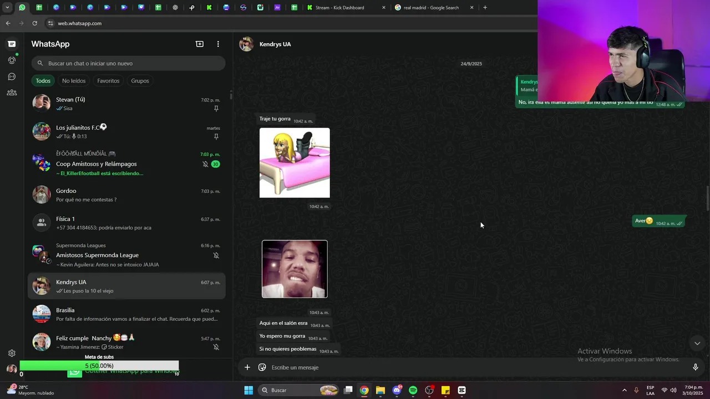
Task: Close the Stream - Kick Dashboard tab
Action: (x=384, y=8)
